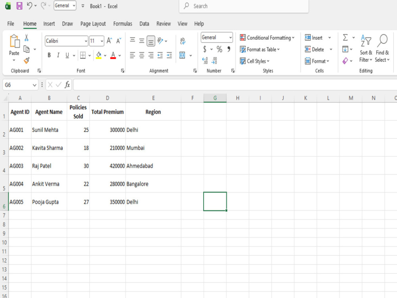Click the Paste clipboard icon
The image size is (397, 298).
click(x=14, y=41)
